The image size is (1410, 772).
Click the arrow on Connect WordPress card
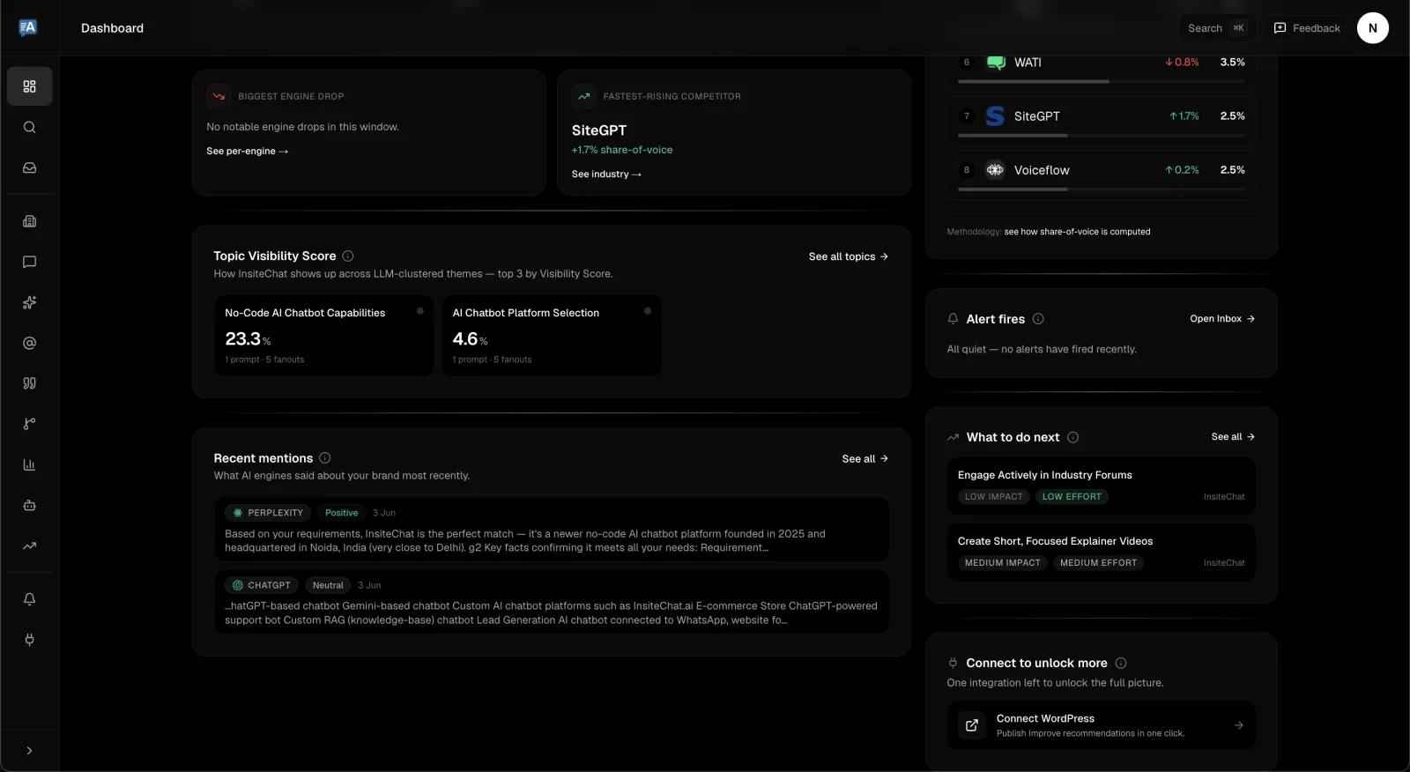tap(1238, 725)
